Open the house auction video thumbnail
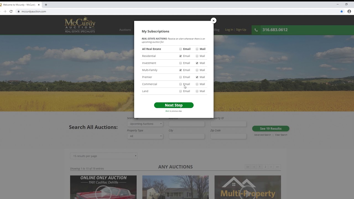 pos(175,187)
